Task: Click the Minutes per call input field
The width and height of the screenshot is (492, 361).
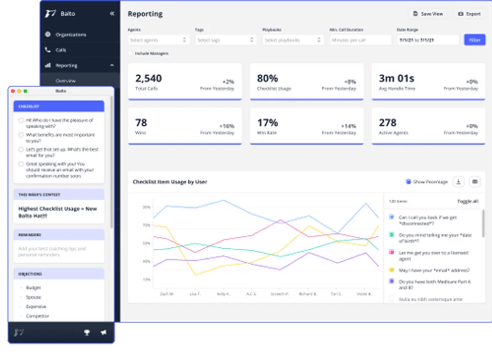Action: click(360, 40)
